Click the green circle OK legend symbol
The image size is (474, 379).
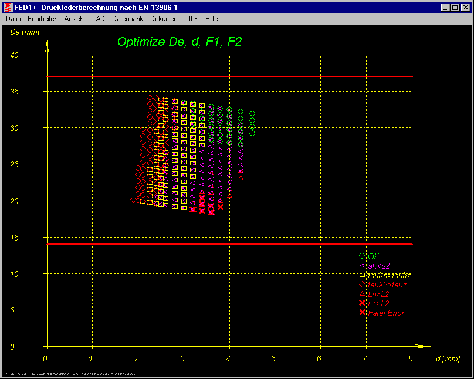(362, 256)
